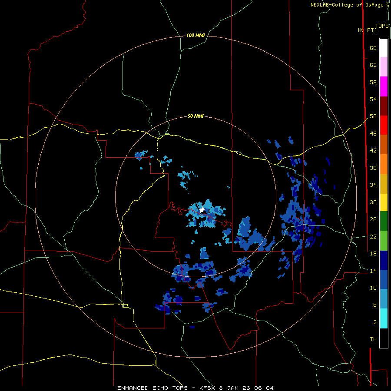The image size is (391, 391).
Task: Click the "50 NMI" range ring label
Action: (x=195, y=116)
